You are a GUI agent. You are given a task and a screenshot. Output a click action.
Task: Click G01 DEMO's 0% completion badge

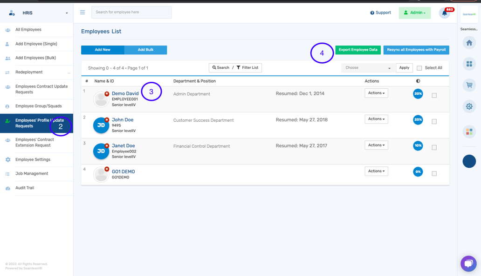pos(418,172)
